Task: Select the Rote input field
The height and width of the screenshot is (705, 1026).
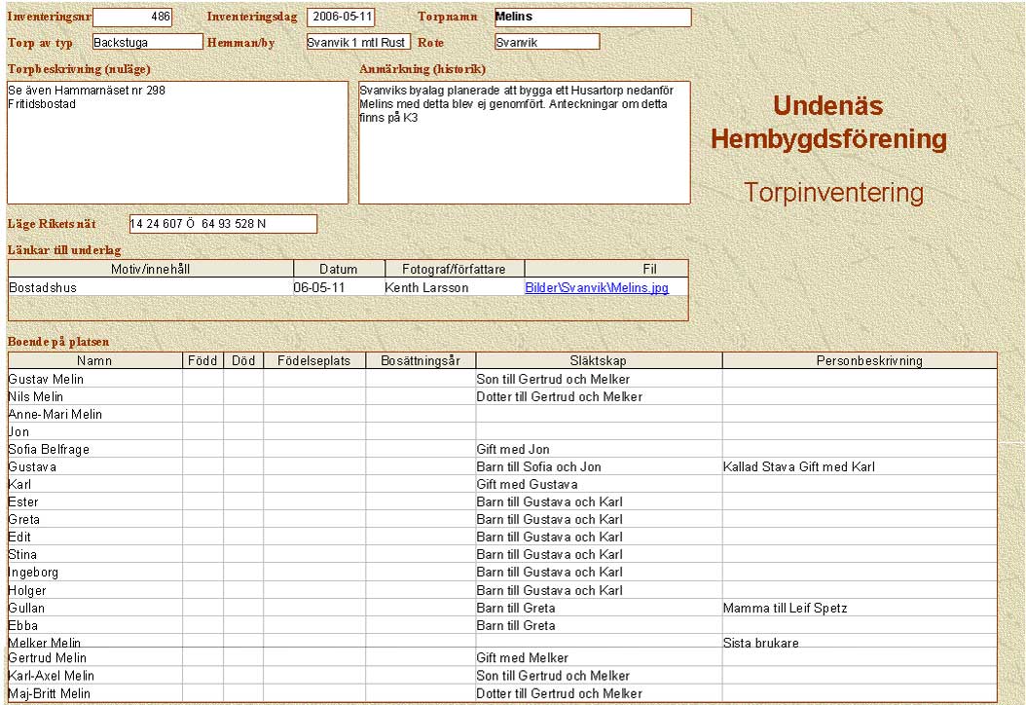Action: [546, 42]
